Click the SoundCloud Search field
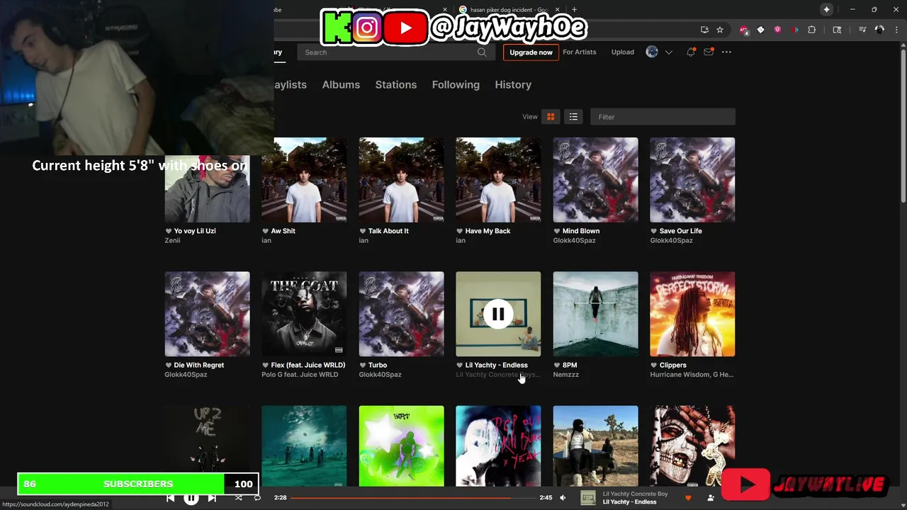 [x=395, y=52]
